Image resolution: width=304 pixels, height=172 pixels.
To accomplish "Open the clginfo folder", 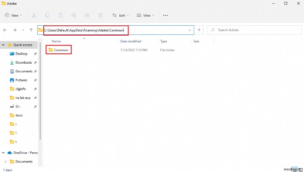I will coord(21,89).
